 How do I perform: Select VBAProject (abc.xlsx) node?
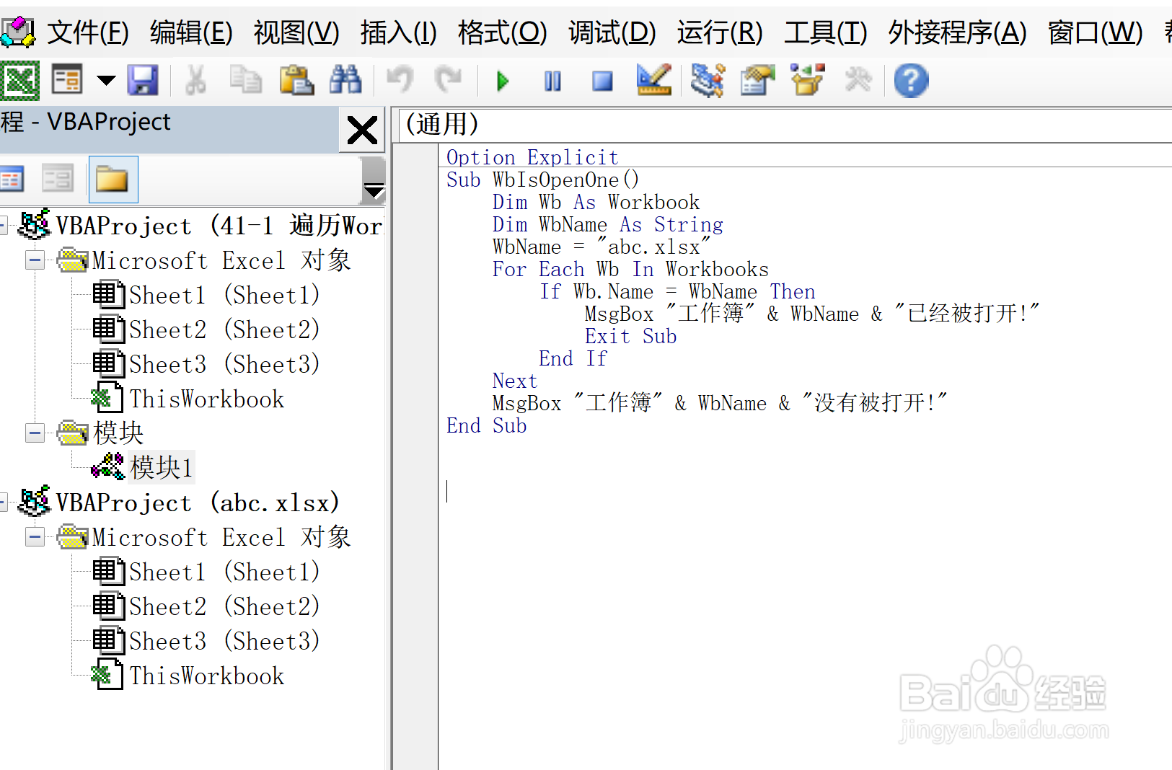[198, 503]
